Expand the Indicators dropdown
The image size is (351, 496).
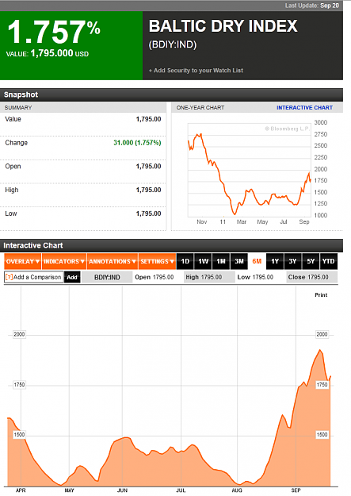pyautogui.click(x=64, y=261)
